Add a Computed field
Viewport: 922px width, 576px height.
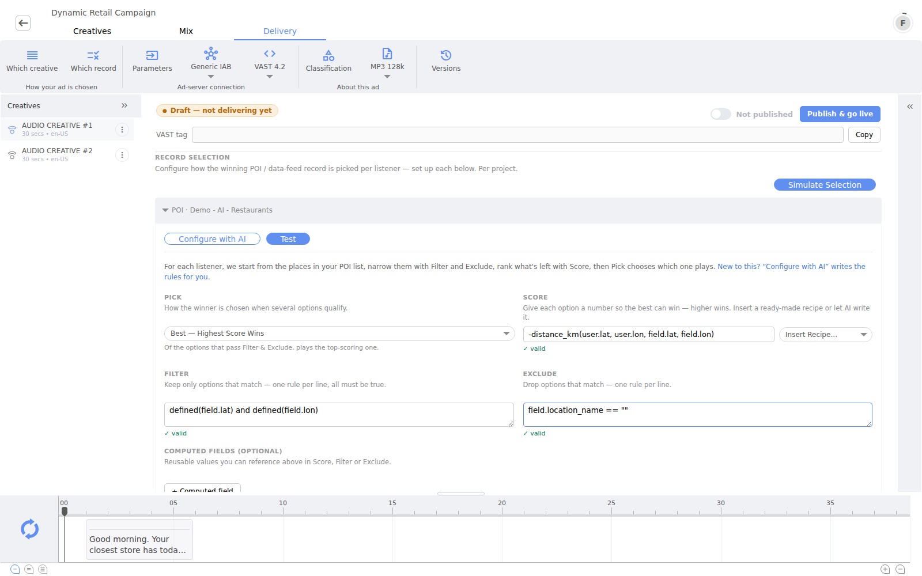(x=202, y=488)
